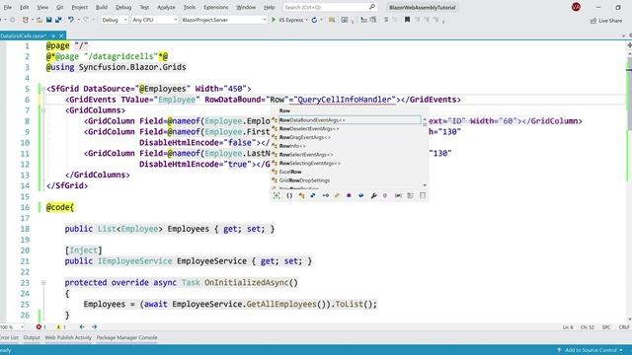Toggle a bookmark with the bookmark icon

point(407,20)
